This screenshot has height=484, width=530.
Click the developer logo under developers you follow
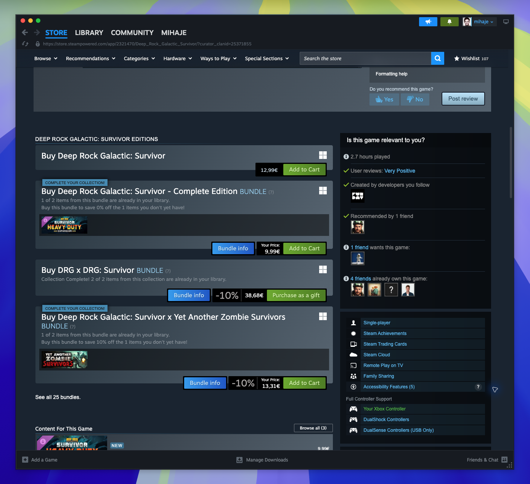pos(357,196)
